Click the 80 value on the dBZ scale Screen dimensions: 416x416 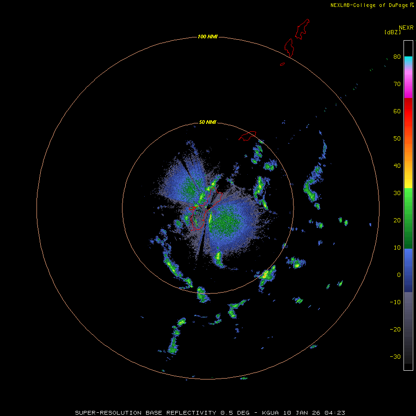pos(397,57)
